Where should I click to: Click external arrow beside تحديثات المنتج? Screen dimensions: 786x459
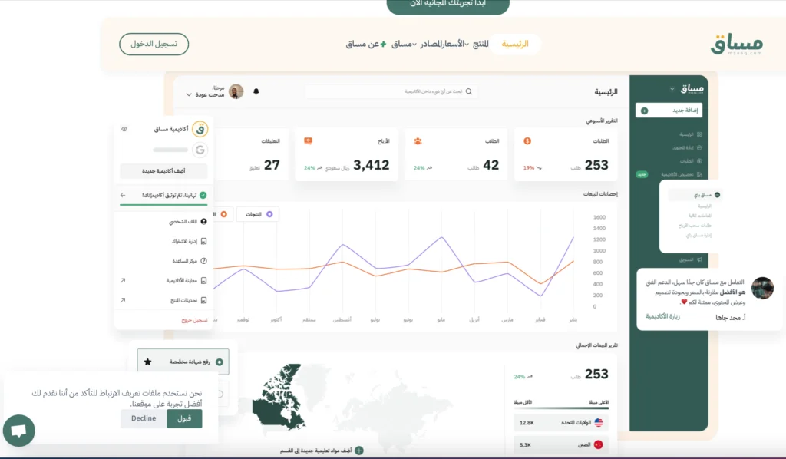click(x=123, y=300)
